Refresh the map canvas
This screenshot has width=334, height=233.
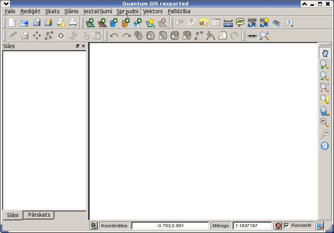click(325, 146)
